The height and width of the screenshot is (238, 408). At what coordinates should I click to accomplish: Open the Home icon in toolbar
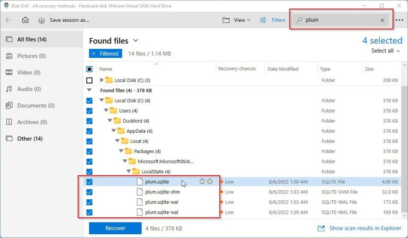[x=25, y=20]
